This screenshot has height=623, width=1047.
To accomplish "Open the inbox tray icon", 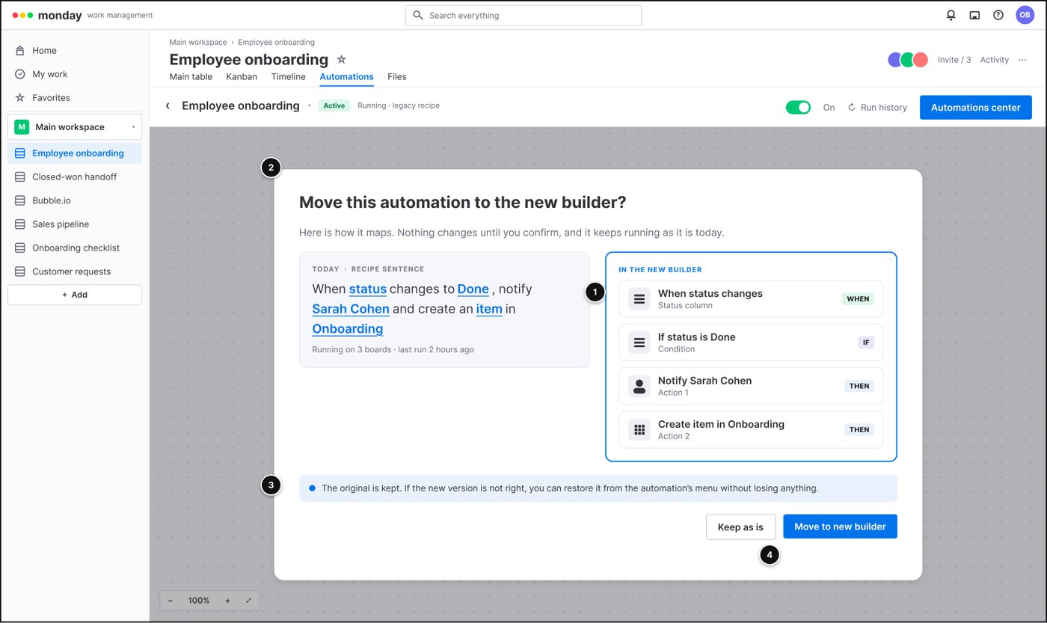I will click(974, 15).
